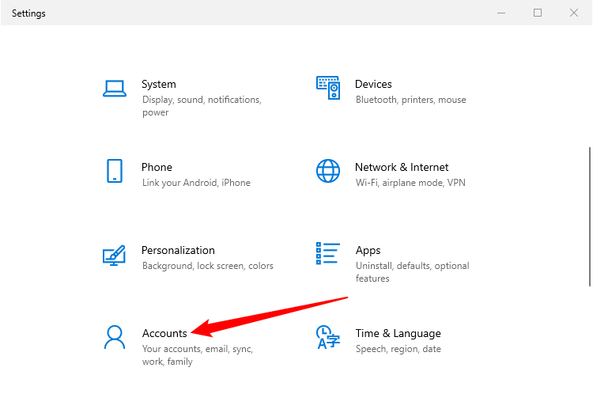Click the Apps list icon

point(328,255)
